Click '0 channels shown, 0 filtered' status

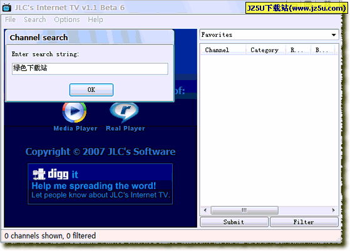[50, 235]
